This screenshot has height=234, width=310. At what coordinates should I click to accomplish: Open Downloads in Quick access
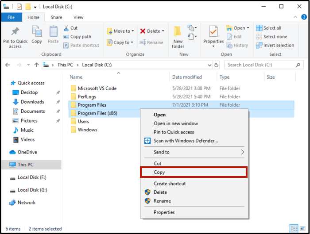click(x=32, y=102)
